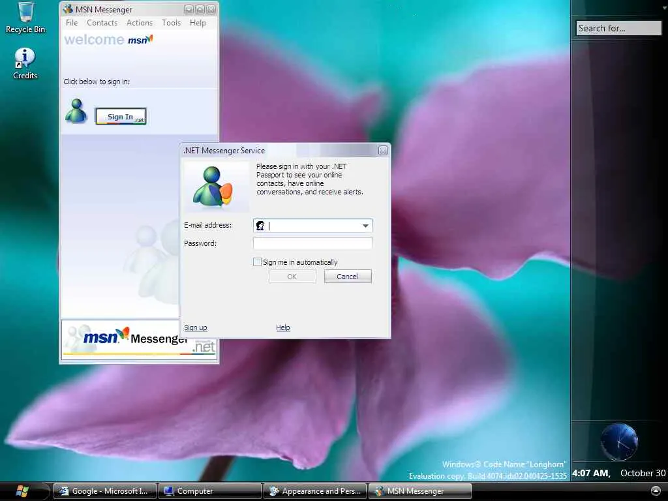This screenshot has height=501, width=668.
Task: Click the green buddy icon beside Sign In
Action: point(76,112)
